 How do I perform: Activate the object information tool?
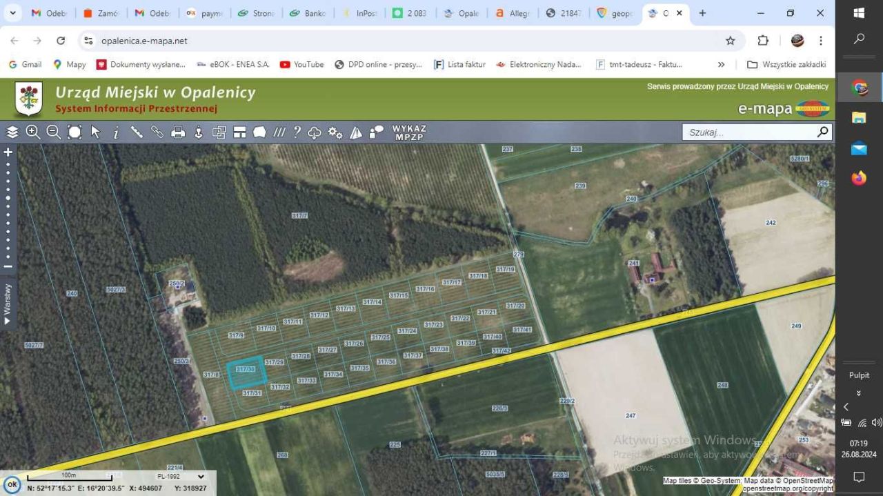[x=116, y=132]
